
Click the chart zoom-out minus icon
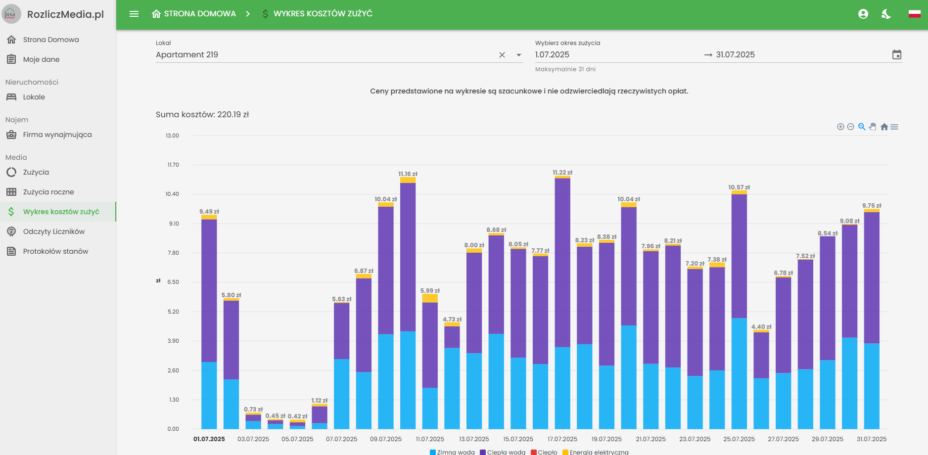tap(850, 127)
